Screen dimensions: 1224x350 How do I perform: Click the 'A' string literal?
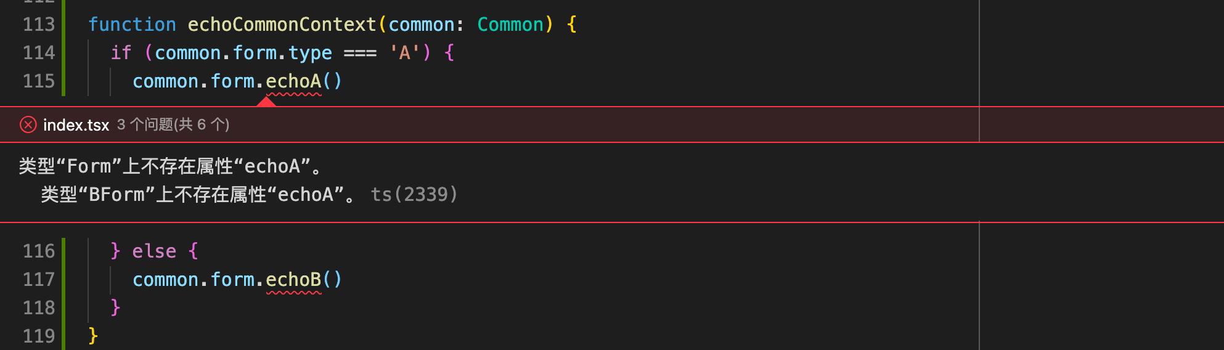coord(404,53)
